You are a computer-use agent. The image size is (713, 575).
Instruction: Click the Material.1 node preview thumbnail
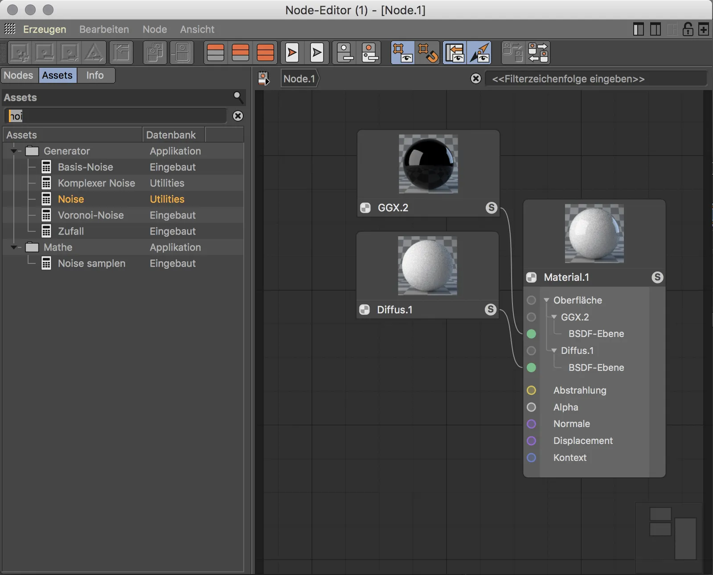(594, 234)
